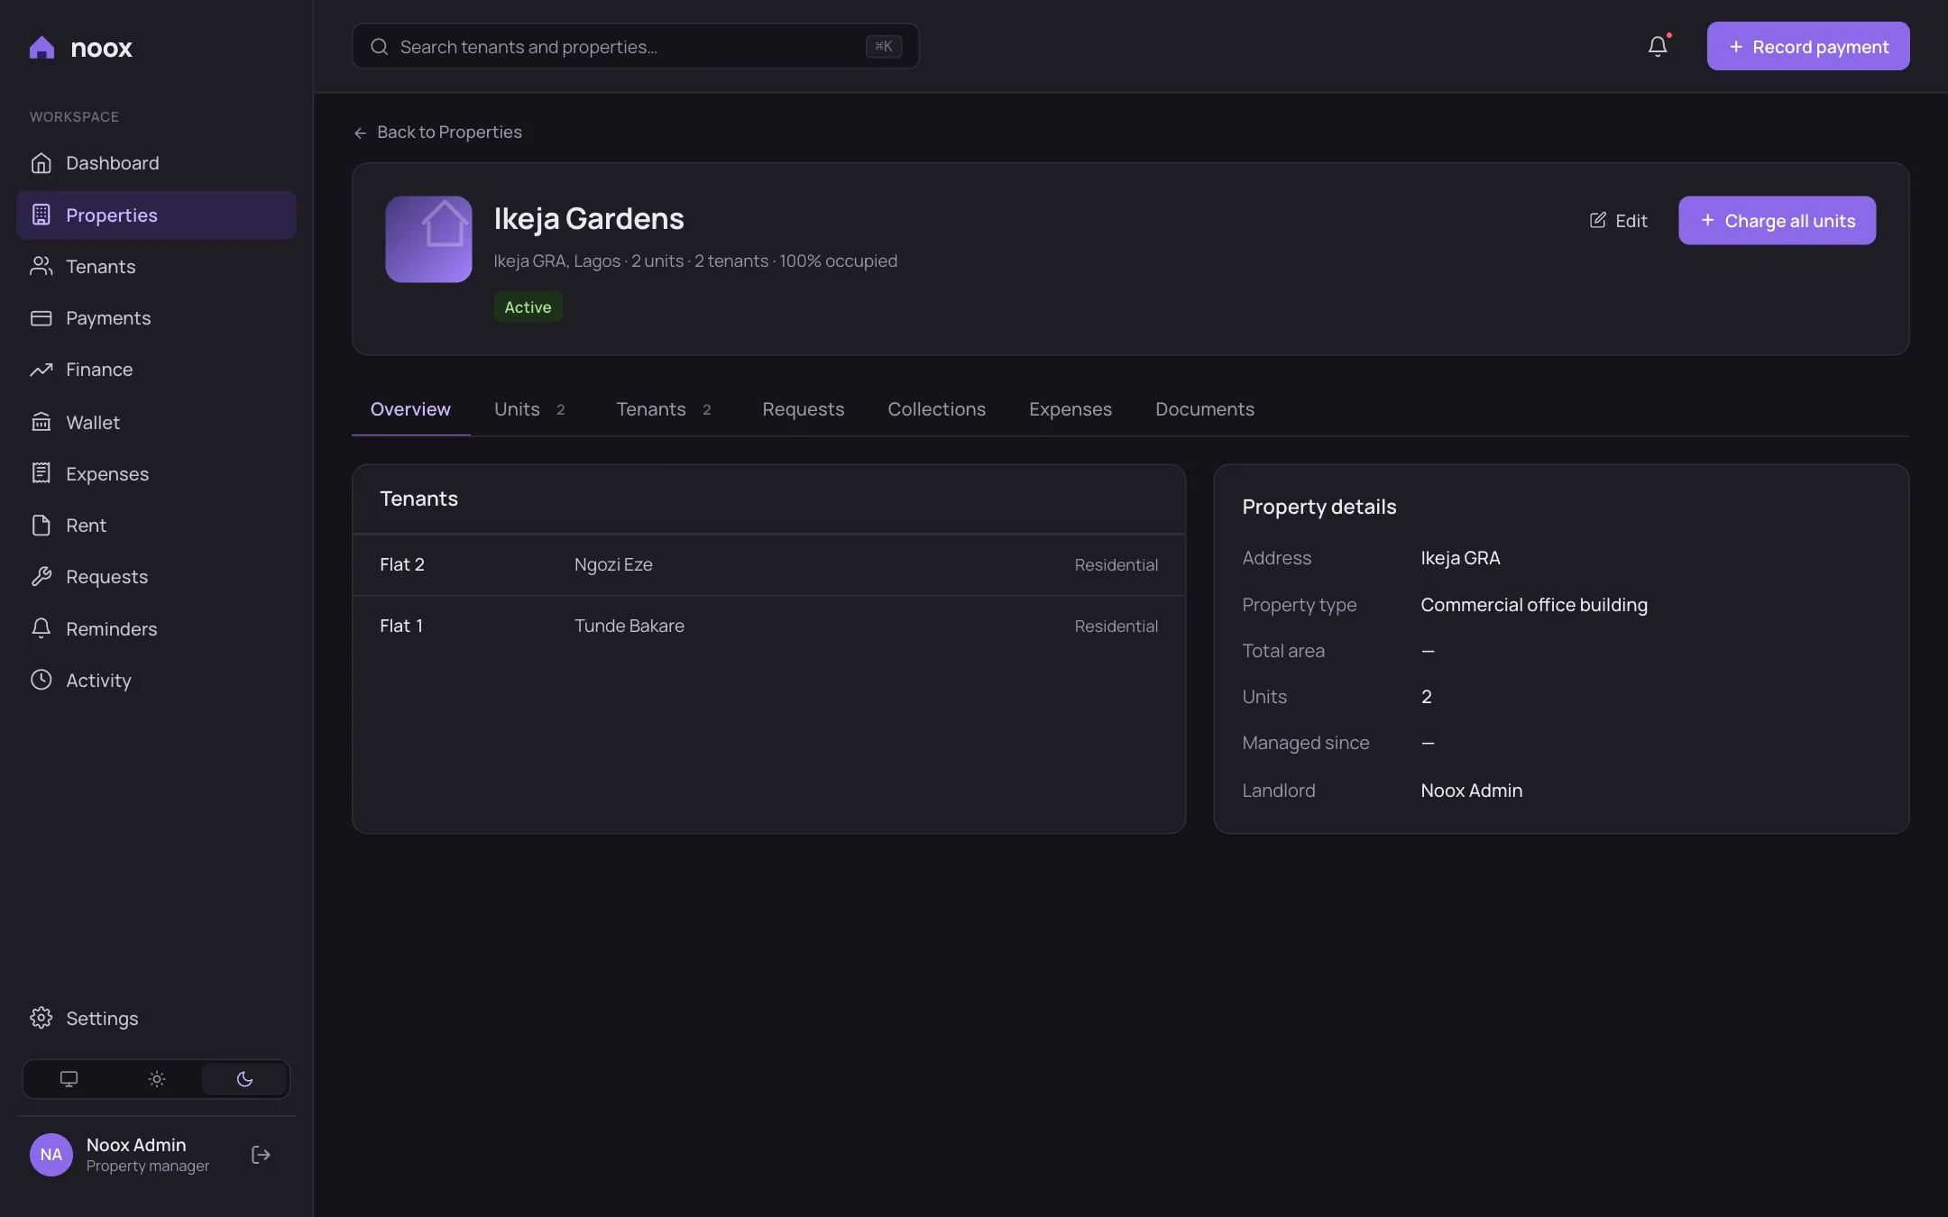Viewport: 1948px width, 1217px height.
Task: Click Charge all units button
Action: pyautogui.click(x=1777, y=221)
